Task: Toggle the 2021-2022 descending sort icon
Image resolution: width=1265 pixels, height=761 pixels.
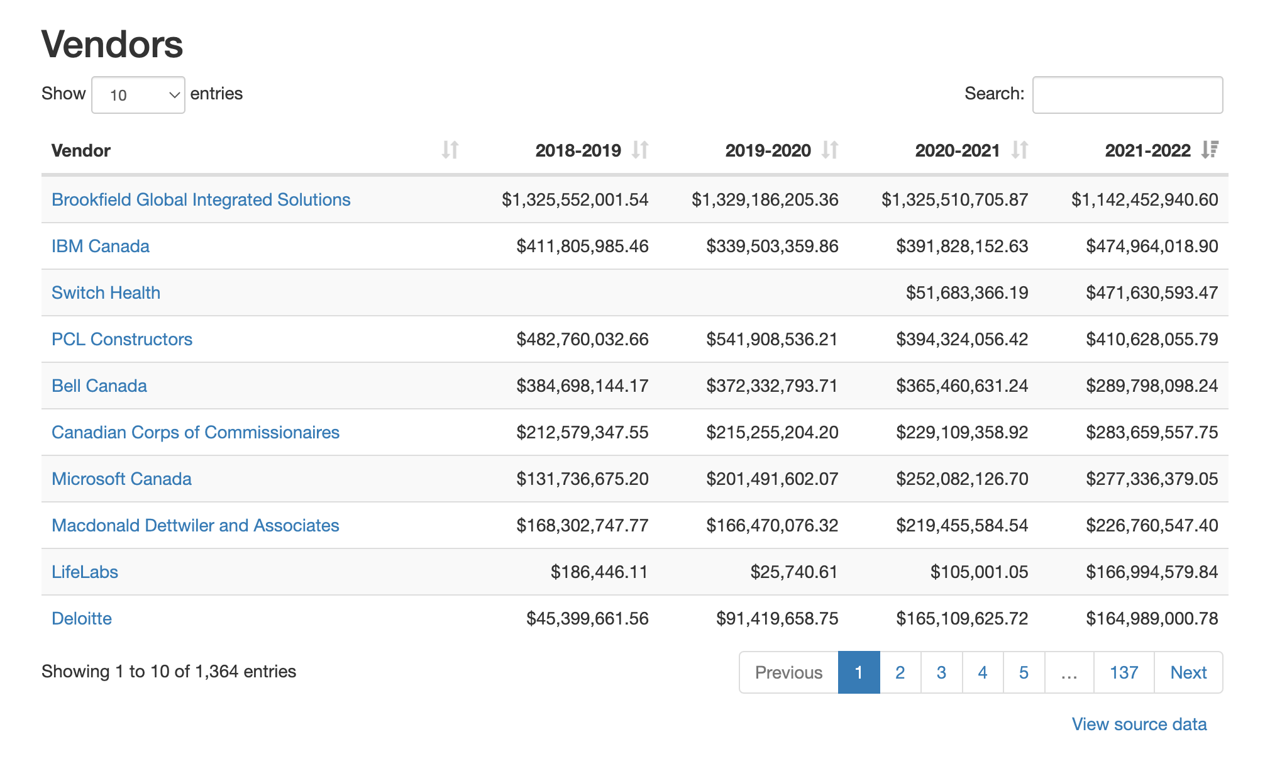Action: click(x=1210, y=150)
